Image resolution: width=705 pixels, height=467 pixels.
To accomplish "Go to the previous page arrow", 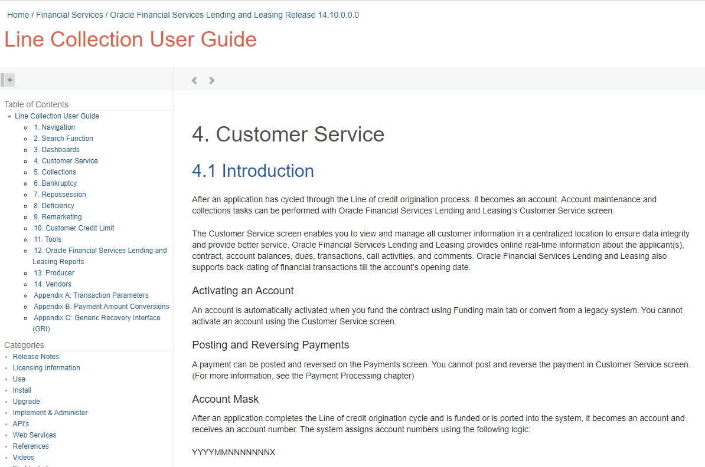I will [194, 80].
